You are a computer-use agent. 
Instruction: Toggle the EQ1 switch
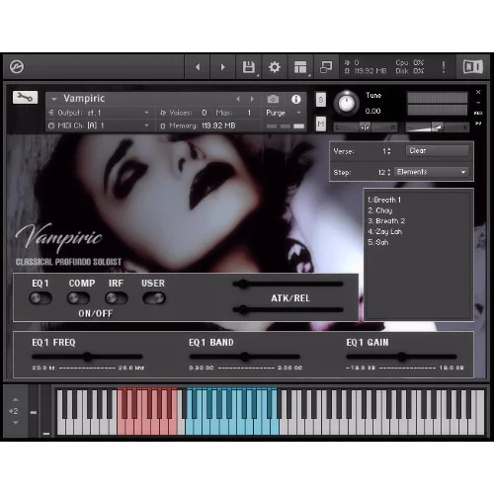click(x=41, y=298)
